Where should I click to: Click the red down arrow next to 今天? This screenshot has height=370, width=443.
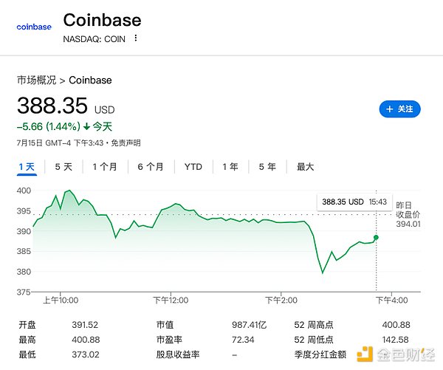87,126
